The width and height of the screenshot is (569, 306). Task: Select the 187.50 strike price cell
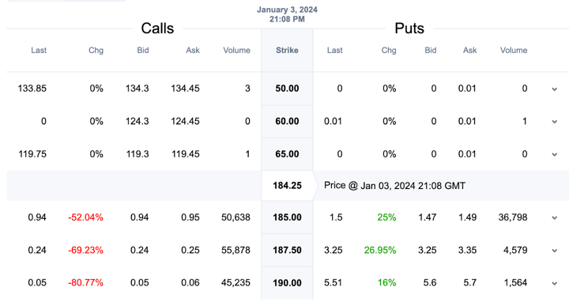pos(287,250)
